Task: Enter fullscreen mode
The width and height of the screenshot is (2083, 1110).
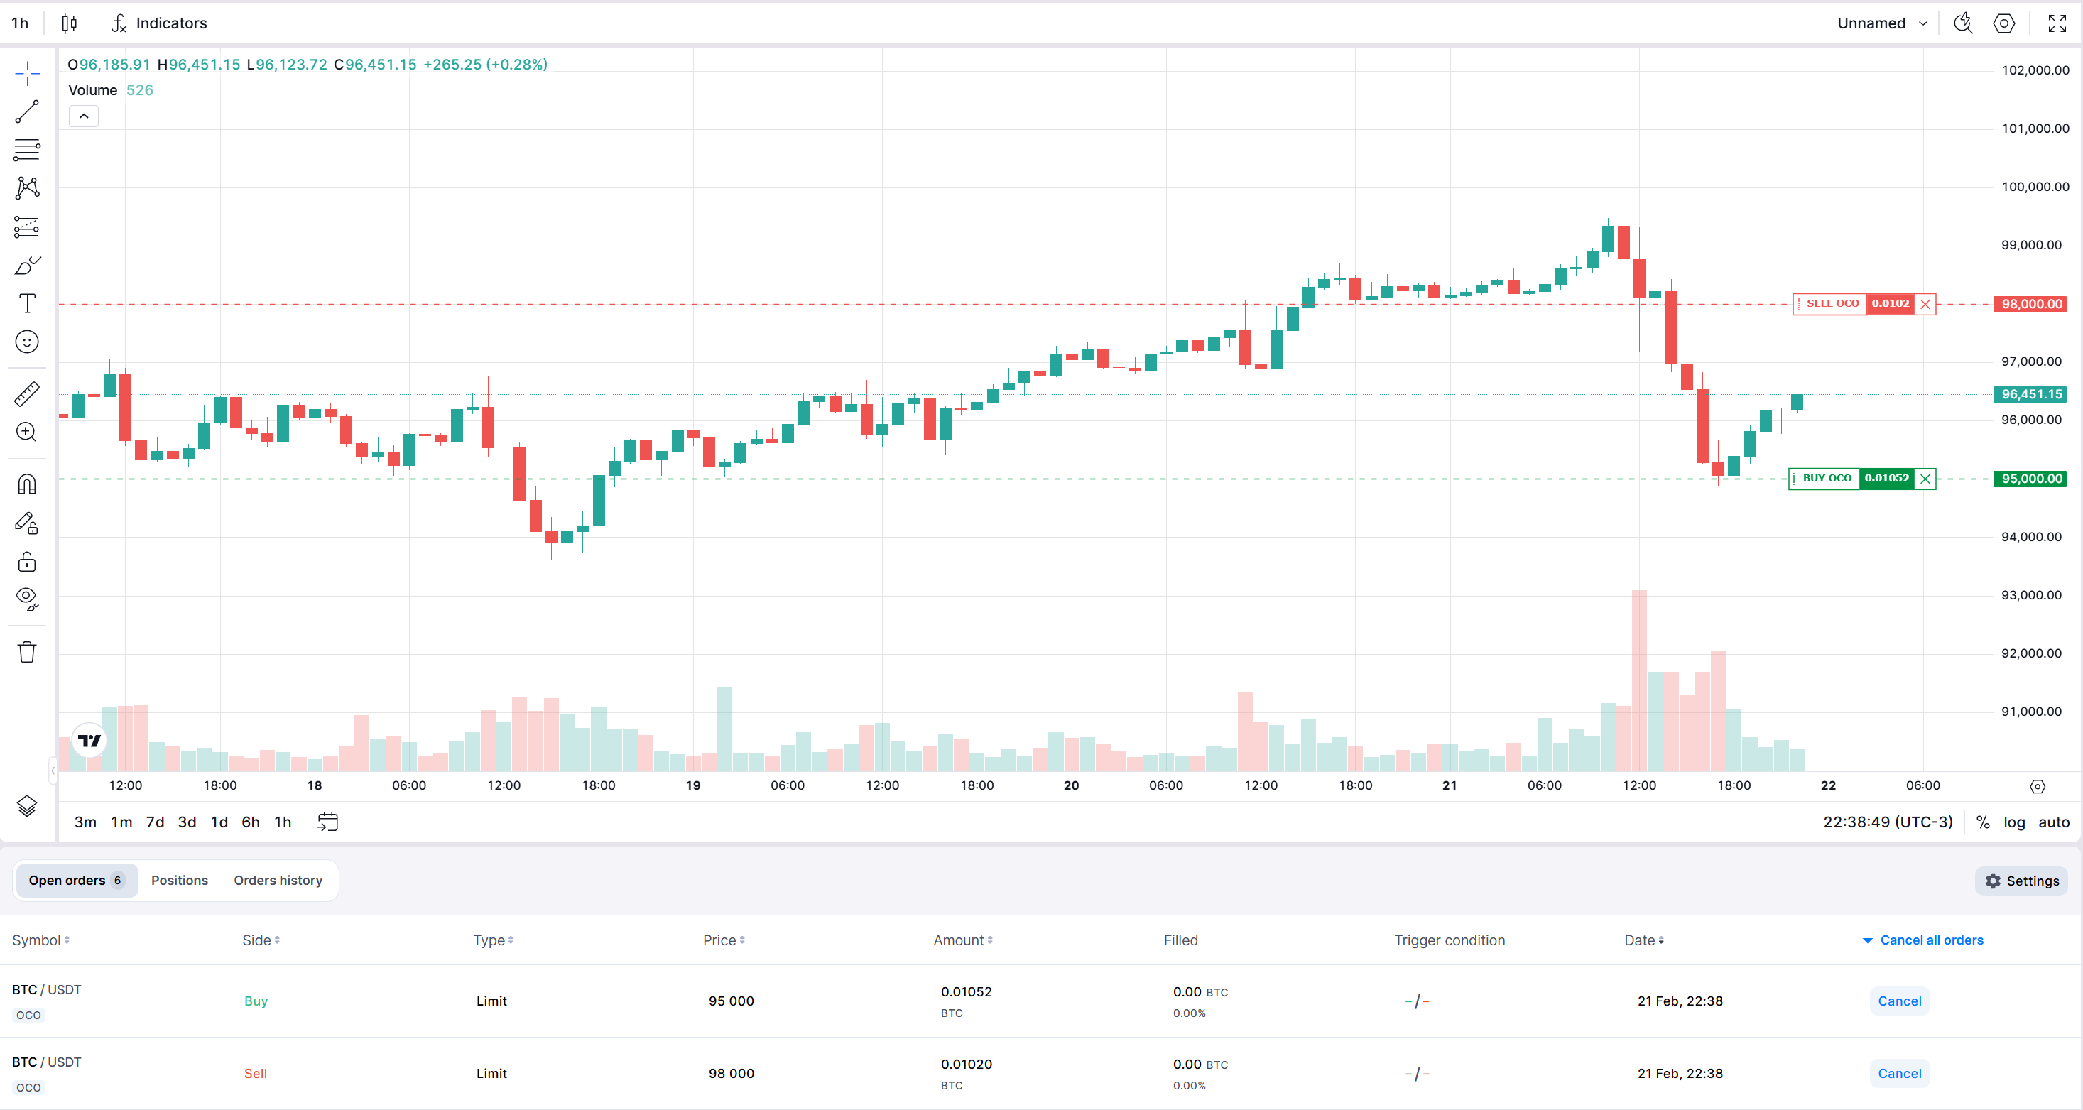Action: click(x=2057, y=23)
